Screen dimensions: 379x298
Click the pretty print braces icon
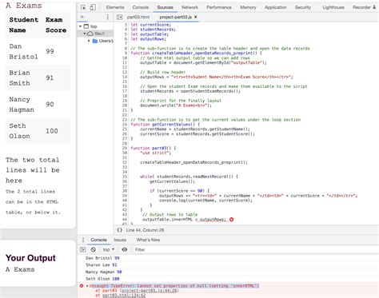pyautogui.click(x=120, y=230)
